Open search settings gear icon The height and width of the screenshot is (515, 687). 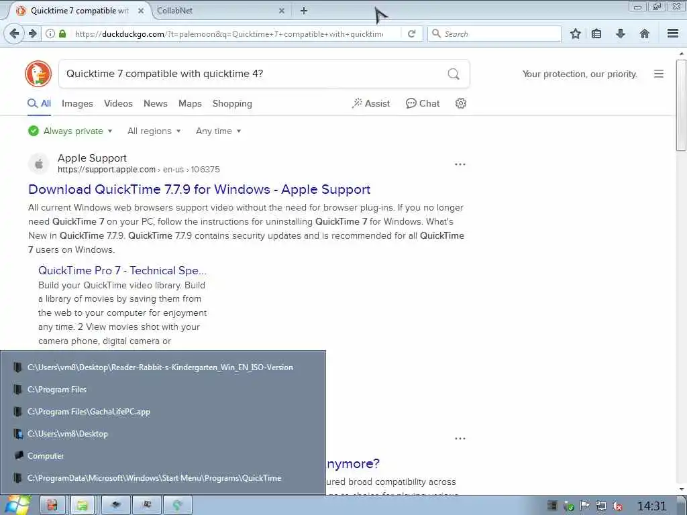coord(460,103)
